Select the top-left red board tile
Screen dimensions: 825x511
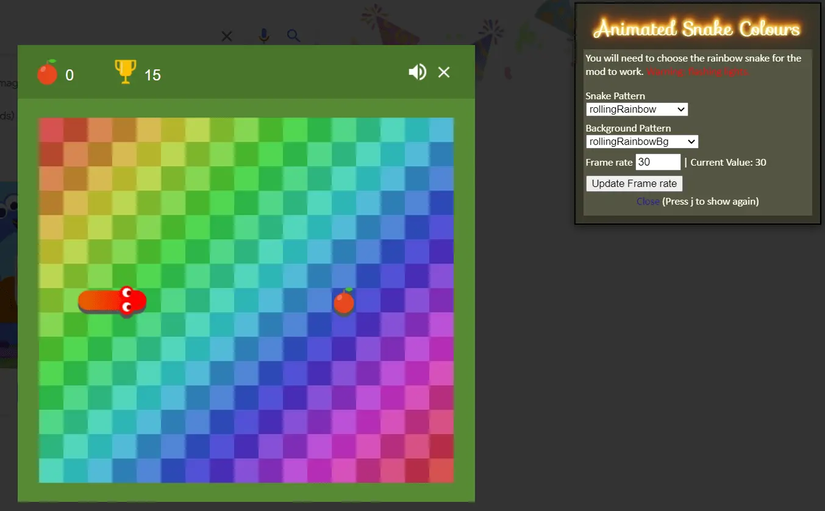point(51,130)
